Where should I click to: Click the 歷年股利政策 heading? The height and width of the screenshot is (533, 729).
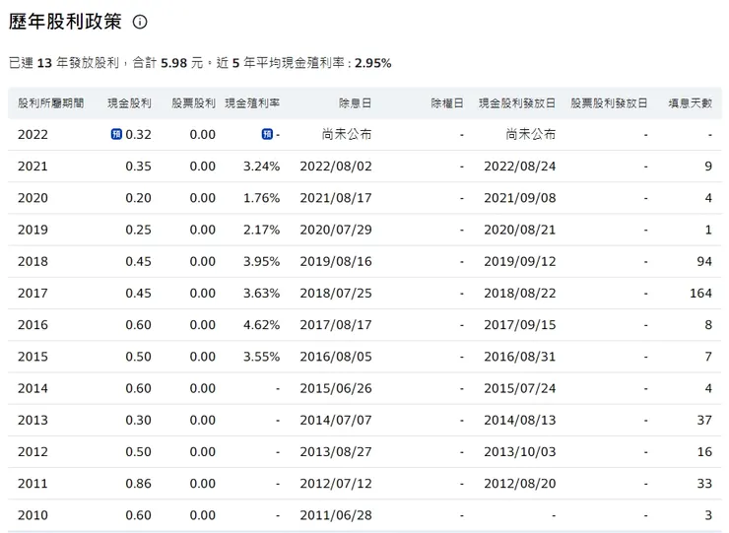tap(65, 22)
